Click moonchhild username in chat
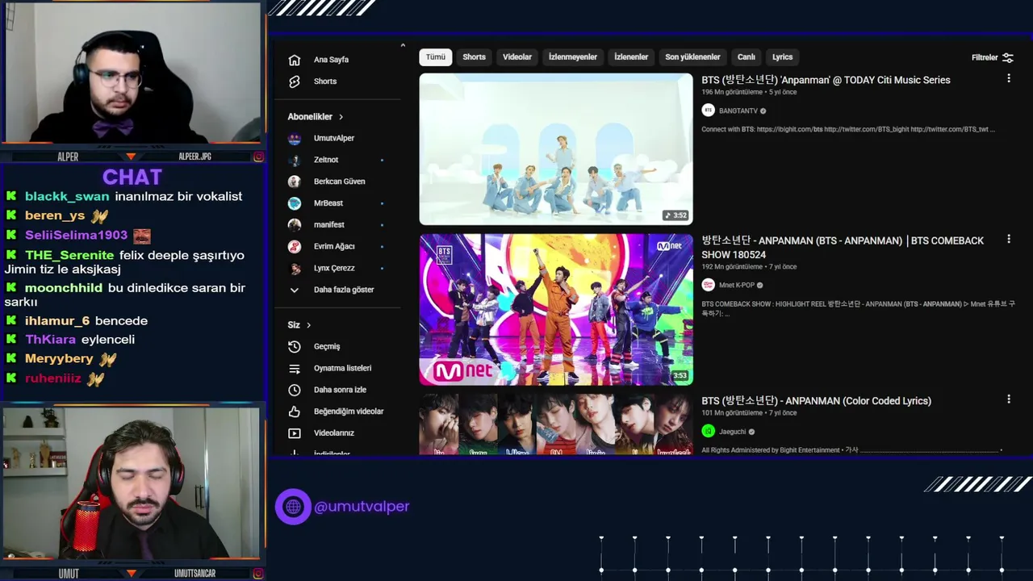The height and width of the screenshot is (581, 1033). tap(64, 288)
